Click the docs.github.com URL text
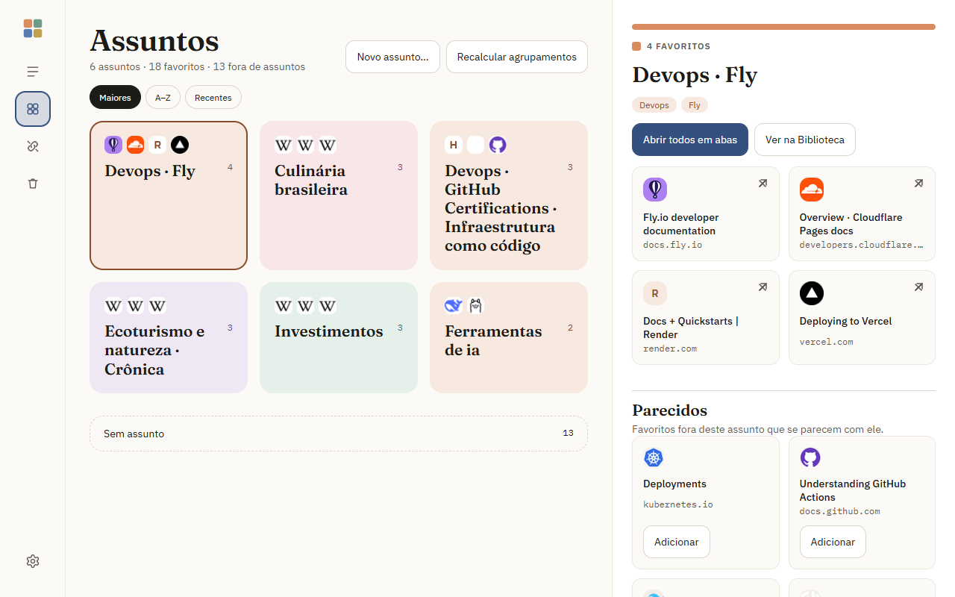Image resolution: width=955 pixels, height=597 pixels. (840, 511)
